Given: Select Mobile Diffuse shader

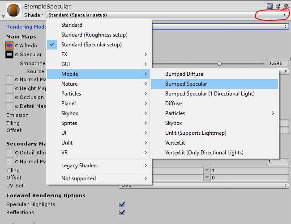Looking at the screenshot, I should [214, 104].
